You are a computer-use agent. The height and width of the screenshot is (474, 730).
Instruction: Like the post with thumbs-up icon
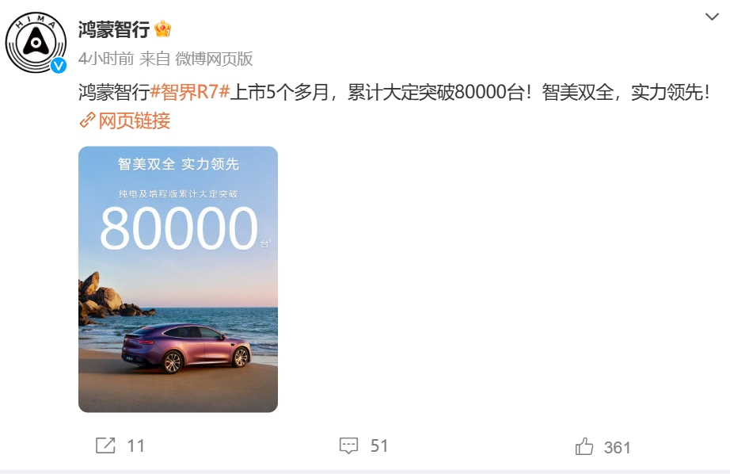pyautogui.click(x=584, y=446)
